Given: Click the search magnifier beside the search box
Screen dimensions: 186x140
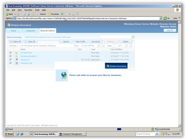Looking at the screenshot, I should (x=133, y=37).
